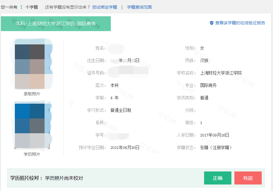
Task: Click the 汉族 ethnicity value
Action: pos(204,60)
